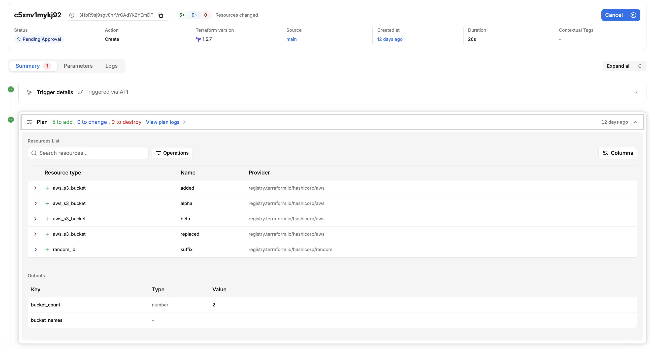Click the 0 to change text
651x349 pixels.
pyautogui.click(x=92, y=122)
